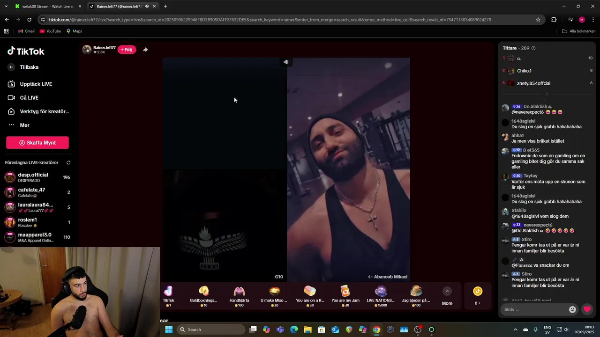Expand More gifts with the chevron
The image size is (600, 337).
447,291
